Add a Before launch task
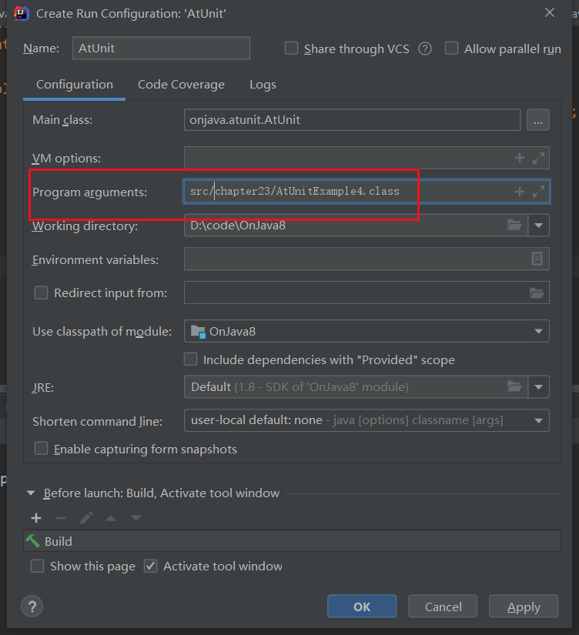 point(36,518)
